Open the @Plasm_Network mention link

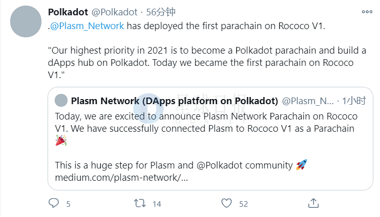pyautogui.click(x=87, y=26)
